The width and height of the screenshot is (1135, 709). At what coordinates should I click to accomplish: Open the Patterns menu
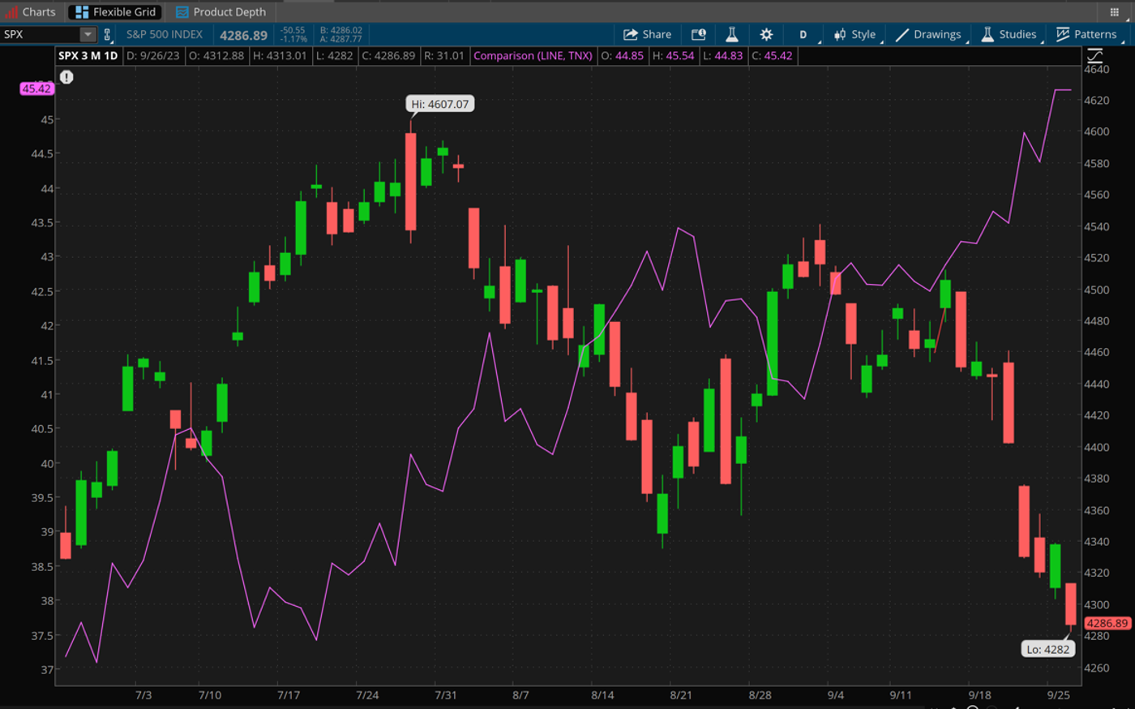[1087, 34]
